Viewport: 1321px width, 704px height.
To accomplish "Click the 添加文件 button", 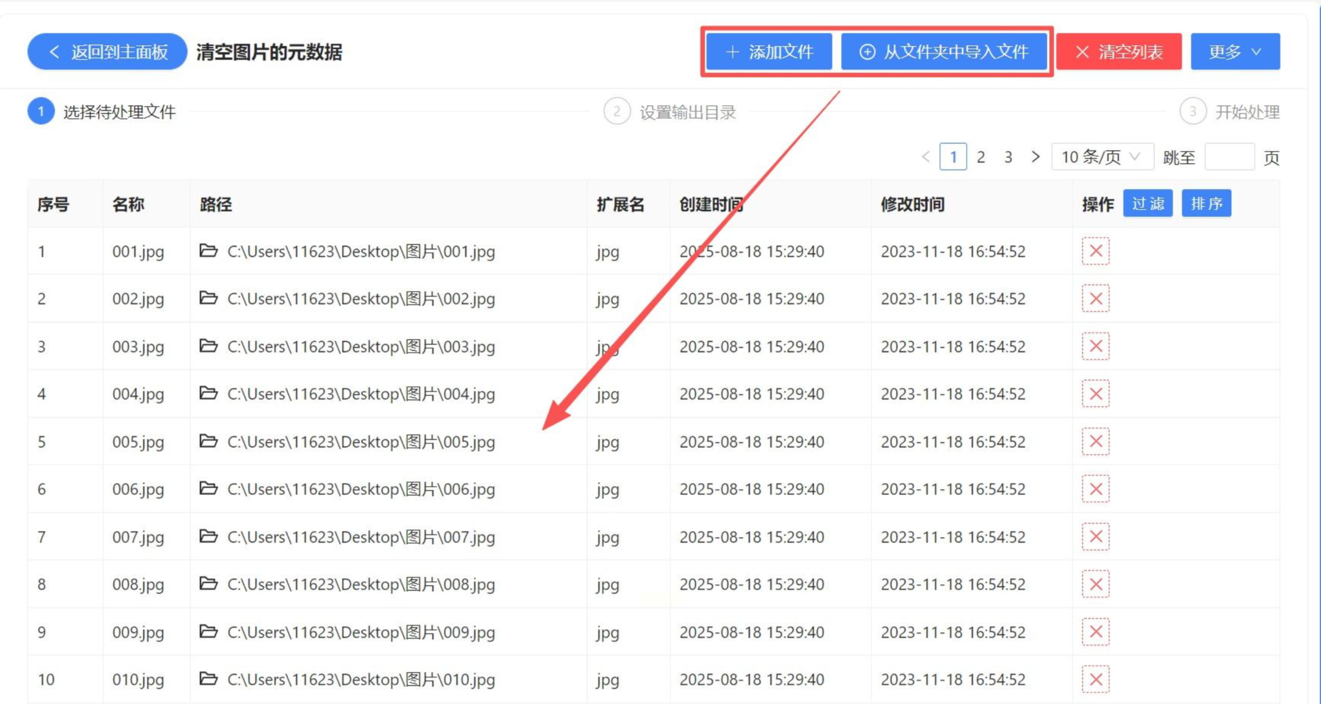I will click(x=768, y=52).
